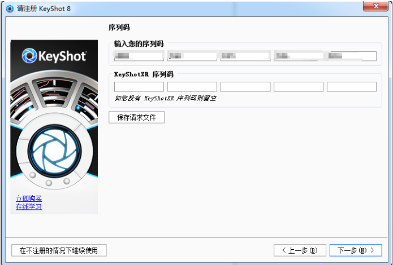Image resolution: width=393 pixels, height=265 pixels.
Task: Click the fourth serial number field
Action: (298, 56)
